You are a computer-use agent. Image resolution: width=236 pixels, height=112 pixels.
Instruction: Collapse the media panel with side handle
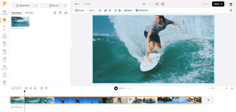click(71, 43)
